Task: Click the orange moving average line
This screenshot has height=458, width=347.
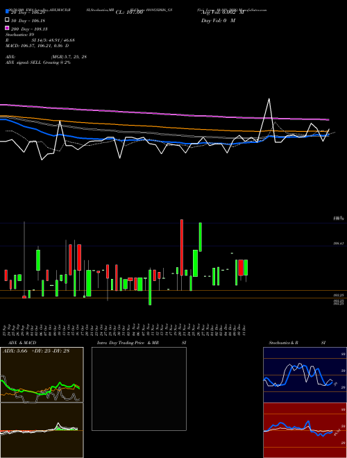Action: click(x=164, y=127)
